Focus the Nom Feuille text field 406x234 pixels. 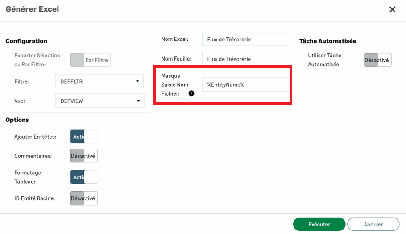(x=246, y=59)
